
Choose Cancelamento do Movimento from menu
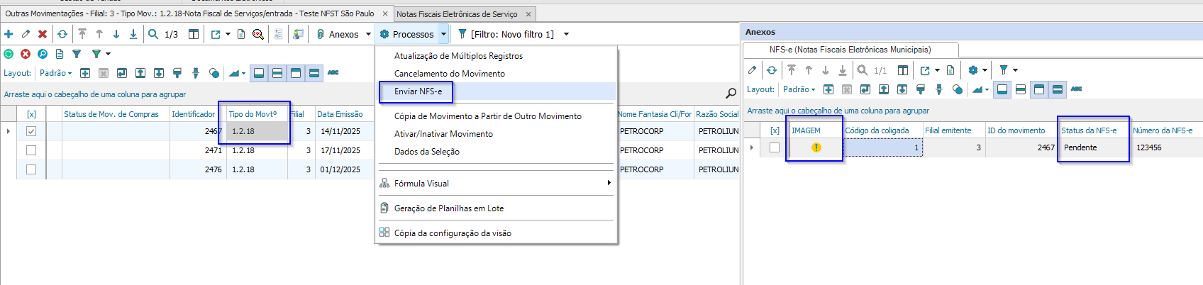click(450, 74)
